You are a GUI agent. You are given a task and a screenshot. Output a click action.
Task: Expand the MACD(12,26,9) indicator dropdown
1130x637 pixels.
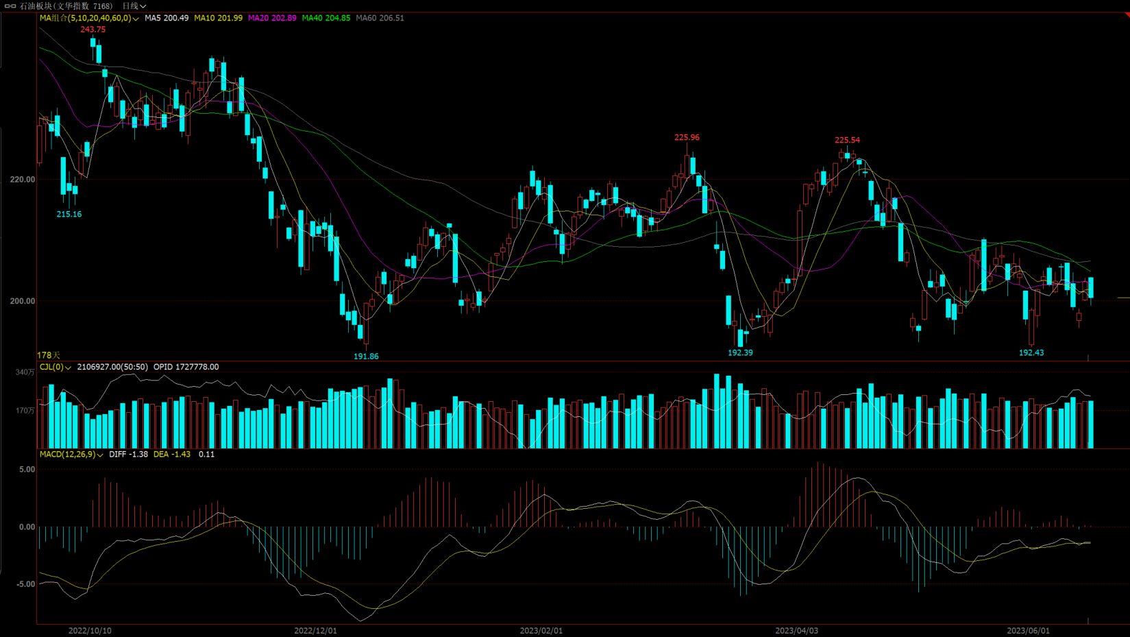pos(71,455)
